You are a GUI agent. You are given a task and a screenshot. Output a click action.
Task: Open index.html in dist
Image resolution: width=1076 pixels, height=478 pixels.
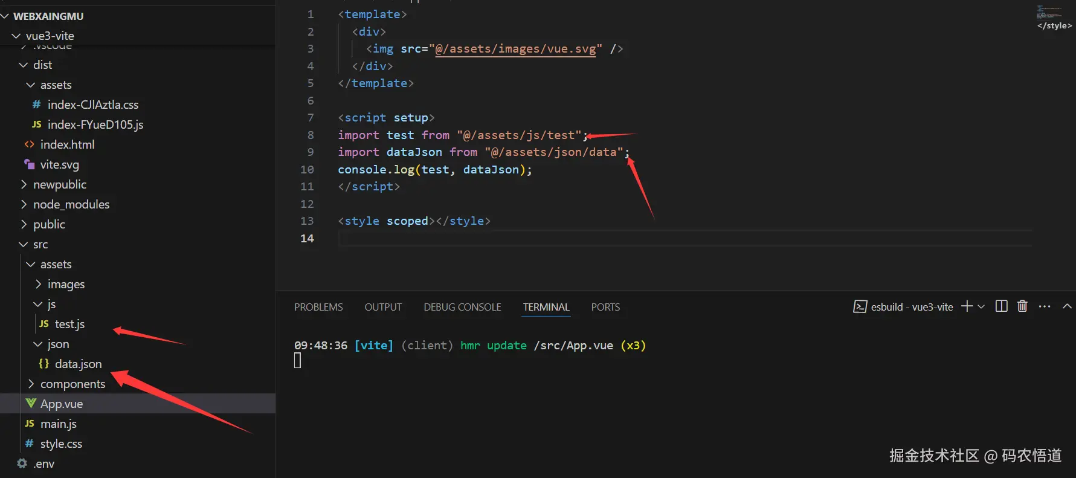click(x=67, y=144)
